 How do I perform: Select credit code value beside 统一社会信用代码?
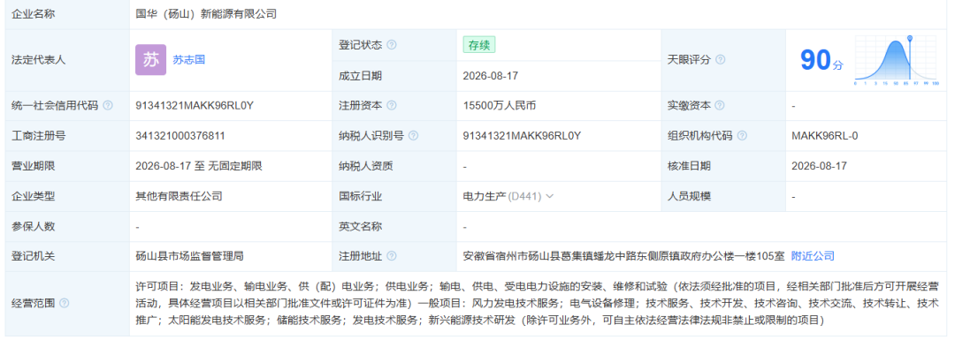point(195,105)
